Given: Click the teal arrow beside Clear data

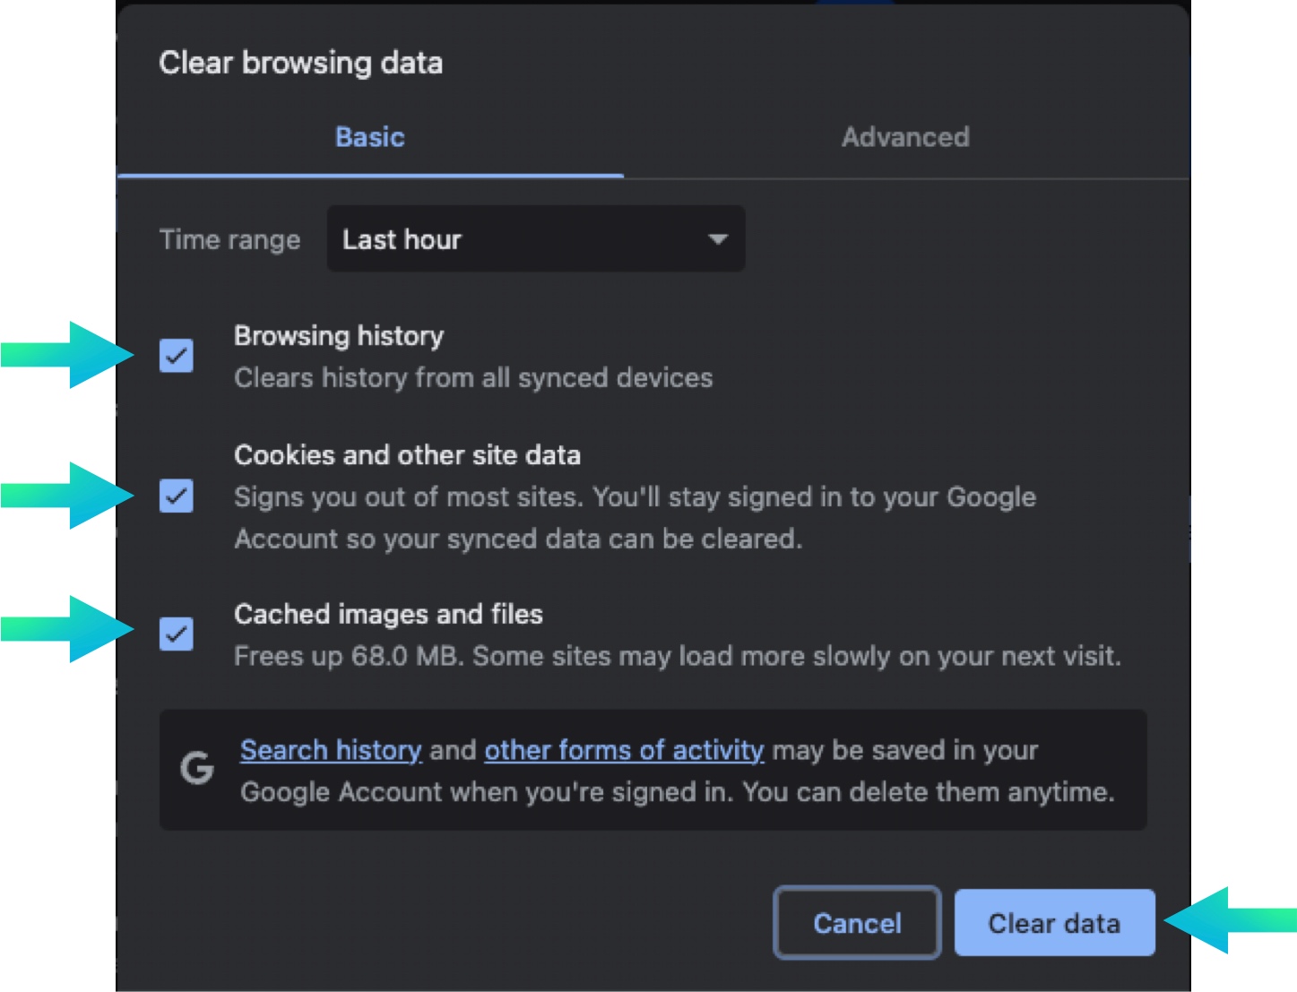Looking at the screenshot, I should (x=1228, y=920).
